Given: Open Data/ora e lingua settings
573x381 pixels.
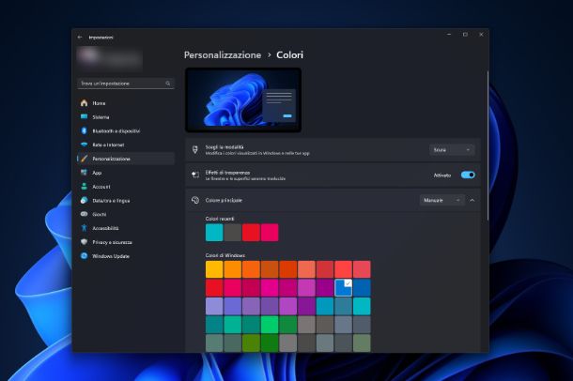Looking at the screenshot, I should pos(111,200).
